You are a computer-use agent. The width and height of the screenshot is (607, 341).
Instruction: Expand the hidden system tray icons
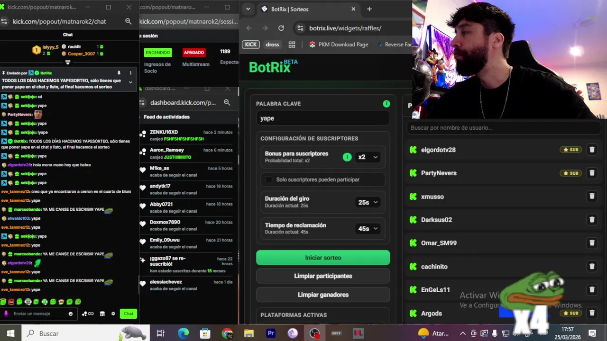(x=463, y=333)
